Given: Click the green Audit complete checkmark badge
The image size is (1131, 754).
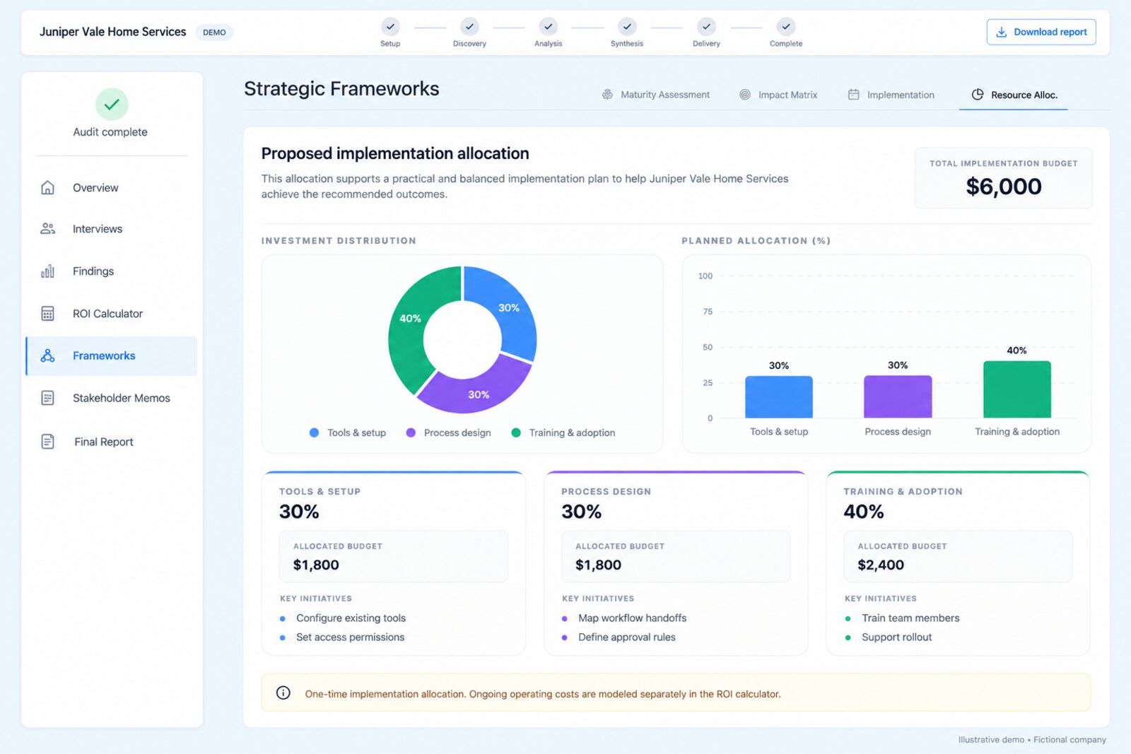Looking at the screenshot, I should 112,105.
